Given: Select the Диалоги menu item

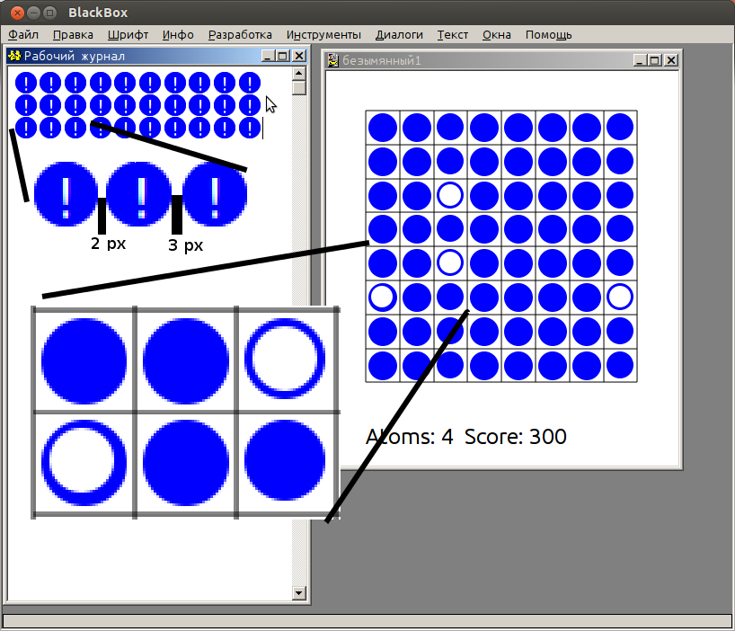Looking at the screenshot, I should pos(399,35).
